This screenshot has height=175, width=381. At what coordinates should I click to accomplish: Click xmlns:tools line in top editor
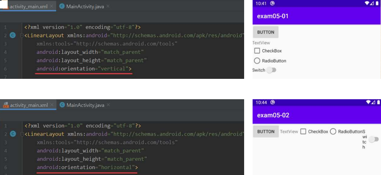pyautogui.click(x=107, y=44)
